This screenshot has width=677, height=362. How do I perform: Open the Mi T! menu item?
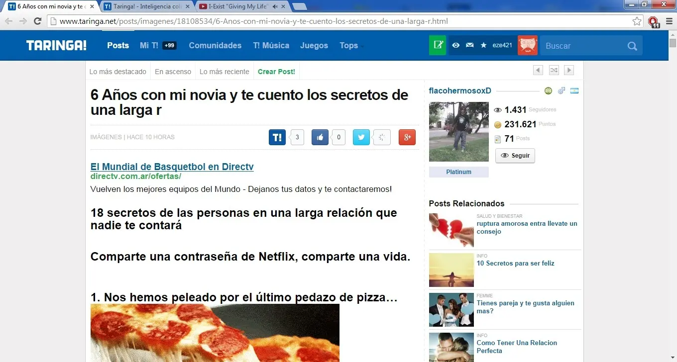pyautogui.click(x=149, y=45)
